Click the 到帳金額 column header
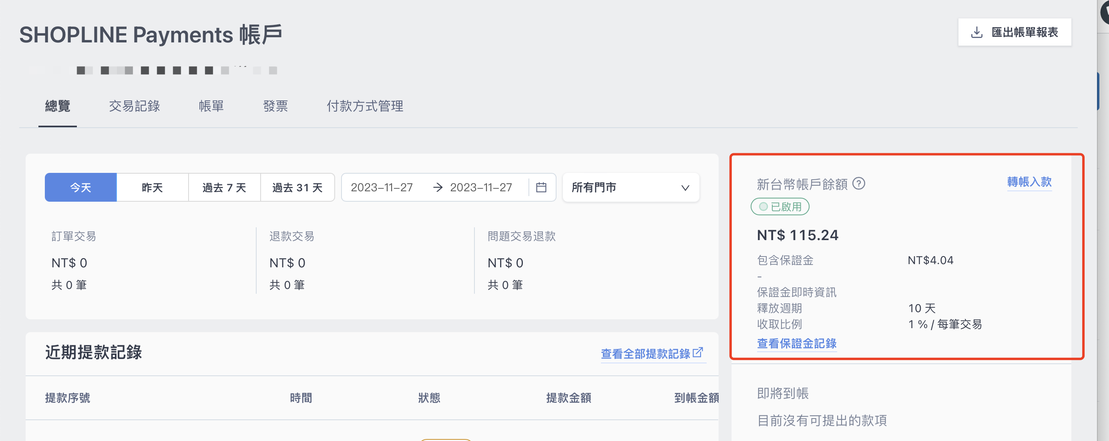The height and width of the screenshot is (441, 1109). [696, 397]
